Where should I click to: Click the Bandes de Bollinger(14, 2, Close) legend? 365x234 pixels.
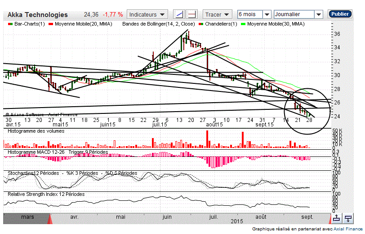coord(159,24)
